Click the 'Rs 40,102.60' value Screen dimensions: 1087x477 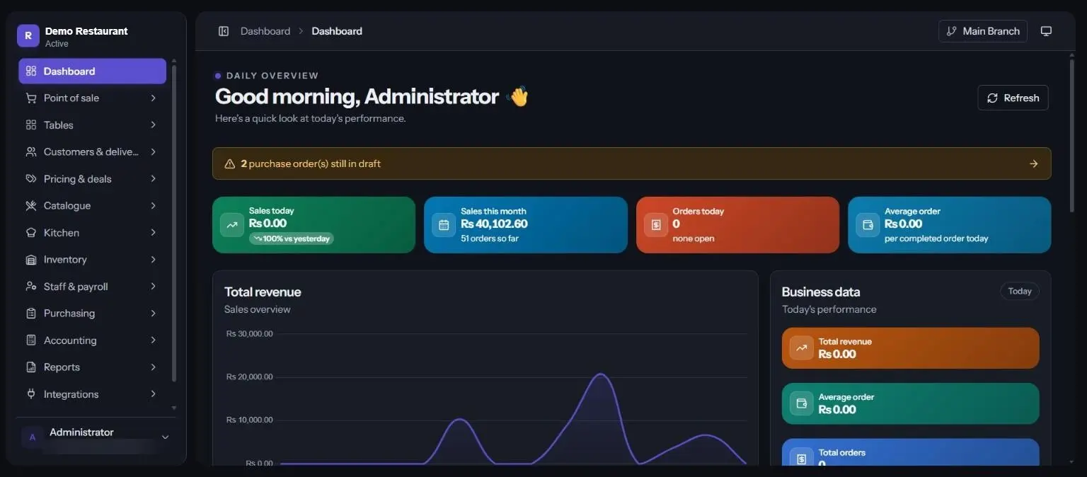[x=494, y=224]
